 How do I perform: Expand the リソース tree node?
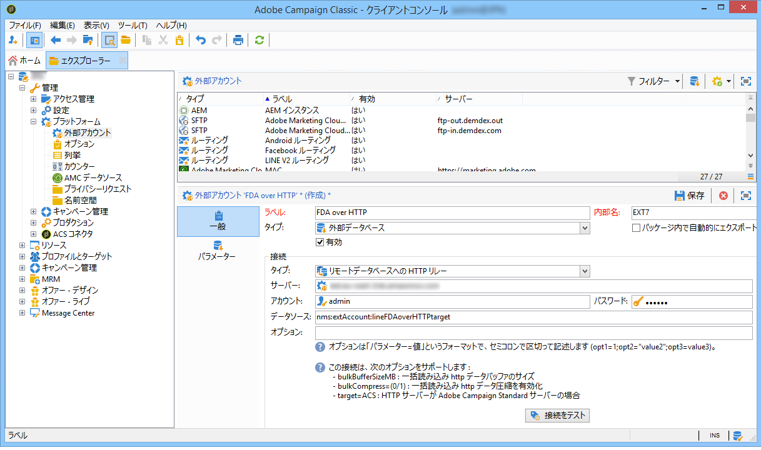click(22, 245)
